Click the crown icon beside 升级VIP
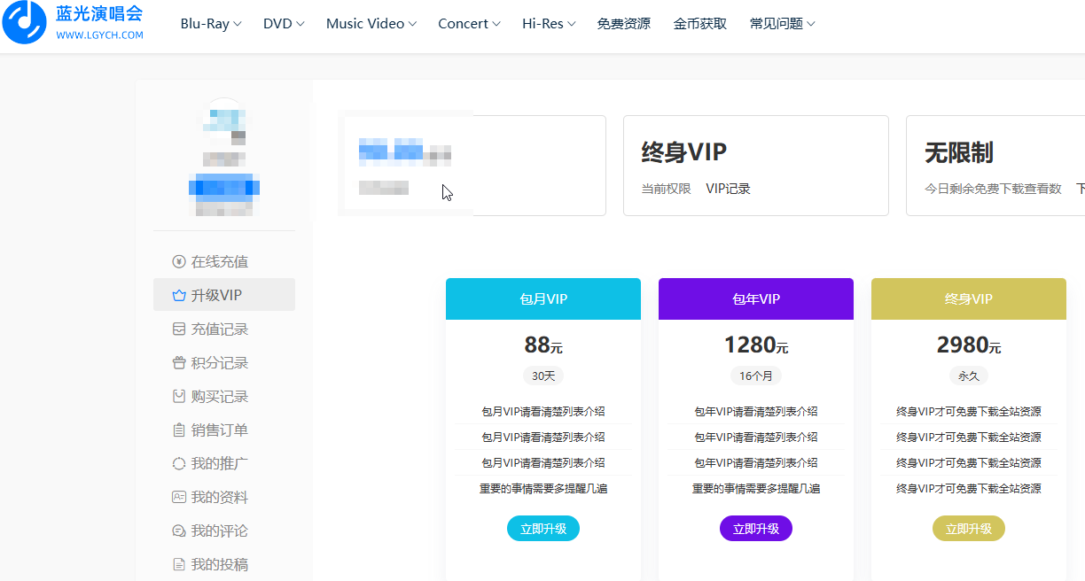 click(178, 296)
